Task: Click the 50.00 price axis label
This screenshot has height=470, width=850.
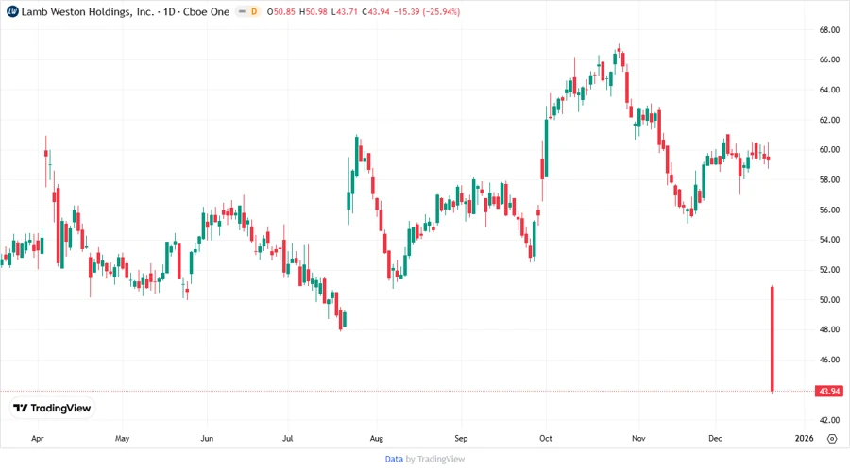Action: tap(829, 299)
